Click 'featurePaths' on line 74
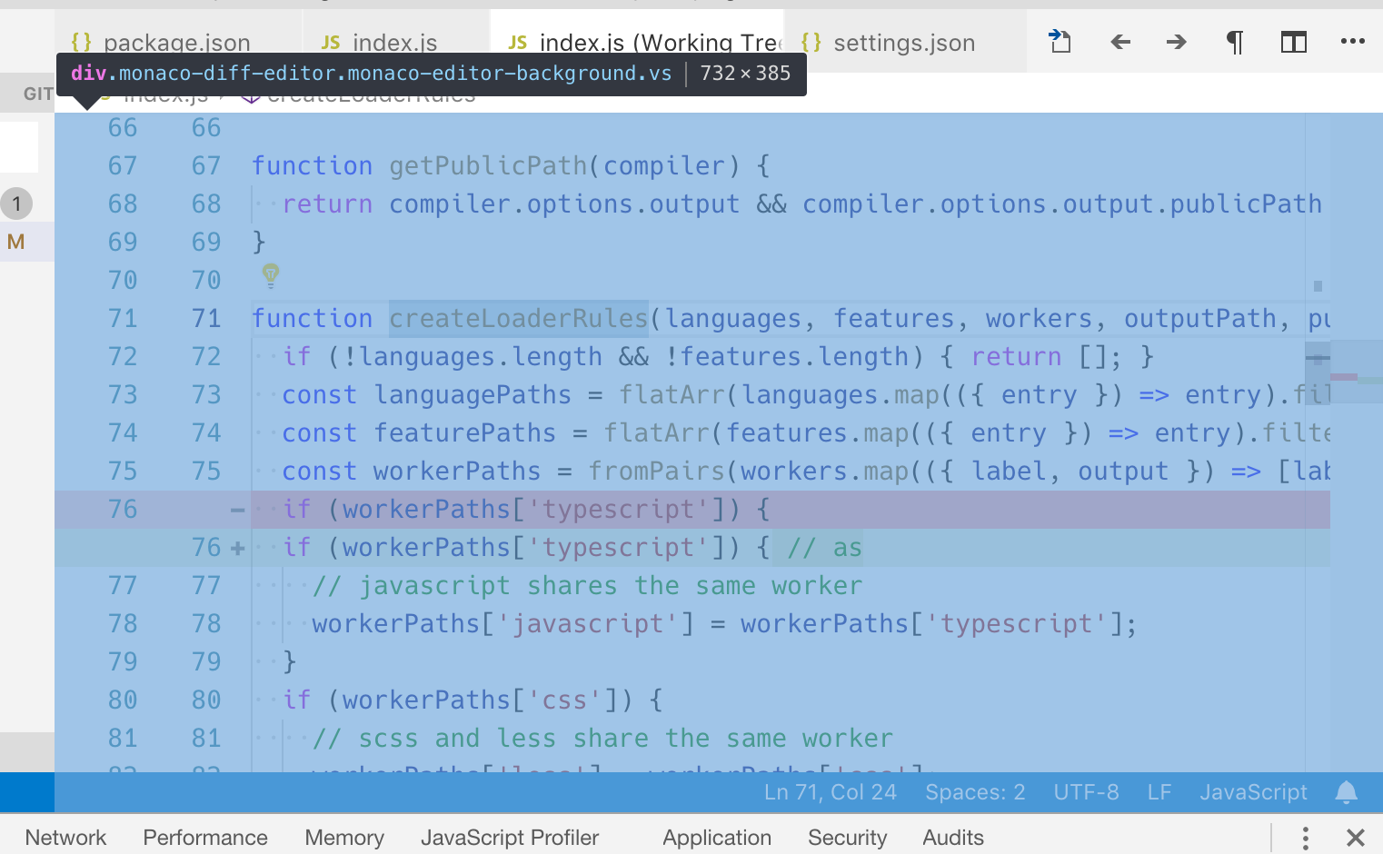 click(464, 433)
